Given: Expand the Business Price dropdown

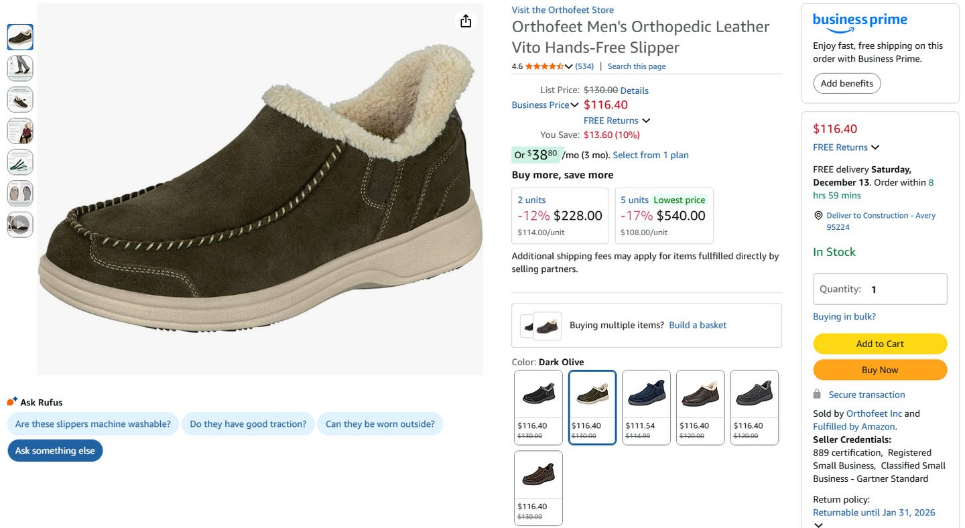Looking at the screenshot, I should pyautogui.click(x=574, y=105).
